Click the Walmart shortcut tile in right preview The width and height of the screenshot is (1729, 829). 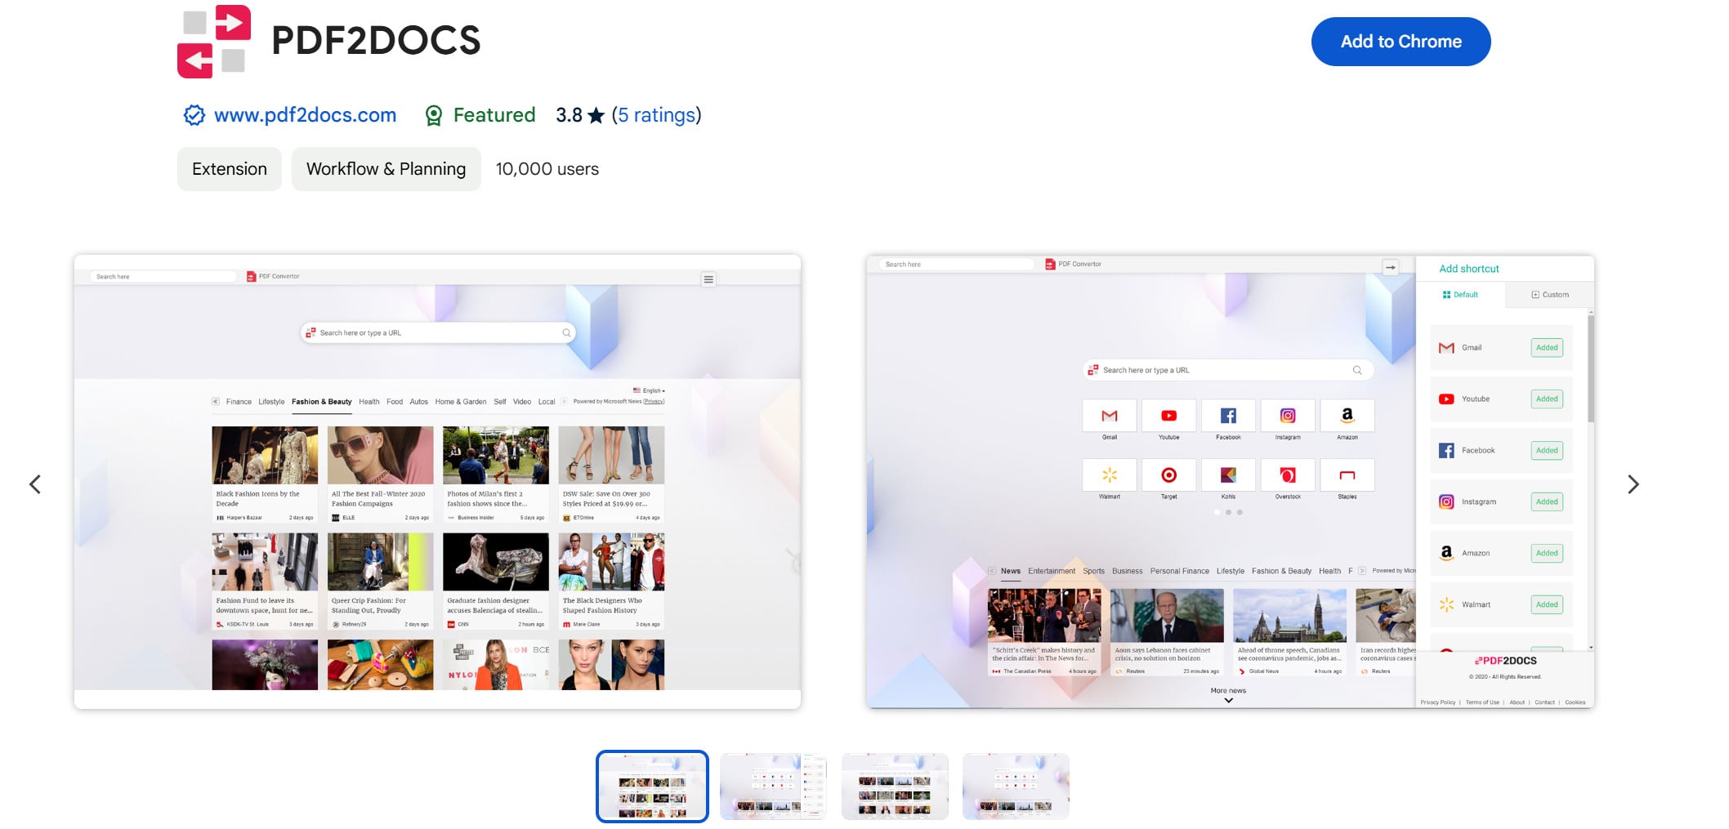pos(1110,475)
